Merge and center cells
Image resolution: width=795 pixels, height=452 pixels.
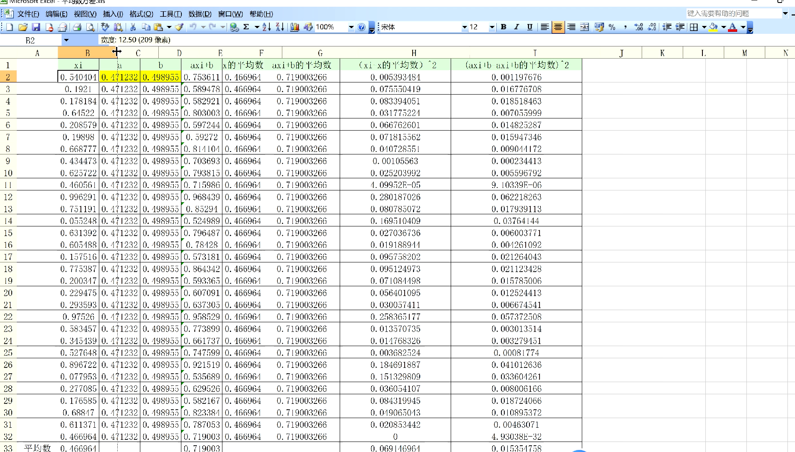pyautogui.click(x=584, y=27)
